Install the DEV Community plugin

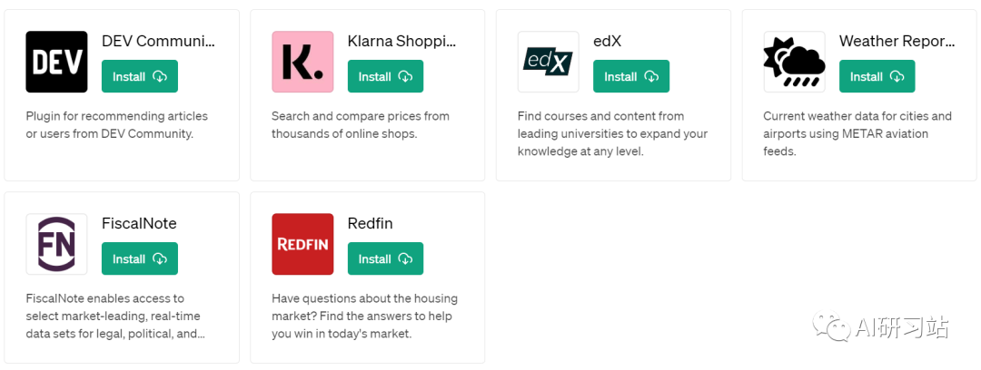[x=140, y=76]
